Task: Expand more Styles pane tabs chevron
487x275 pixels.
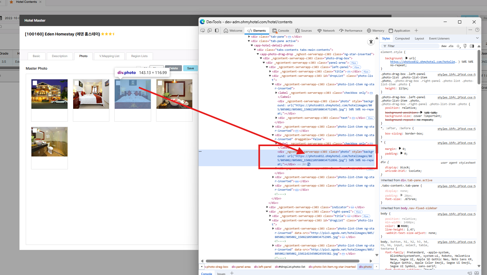Action: (x=477, y=38)
